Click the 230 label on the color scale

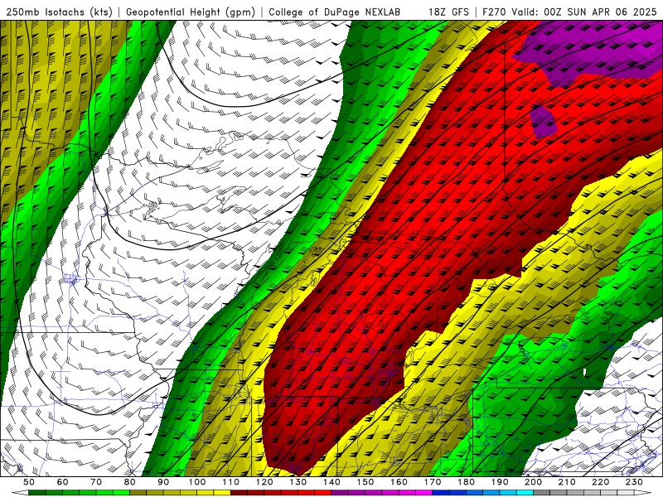click(x=634, y=482)
